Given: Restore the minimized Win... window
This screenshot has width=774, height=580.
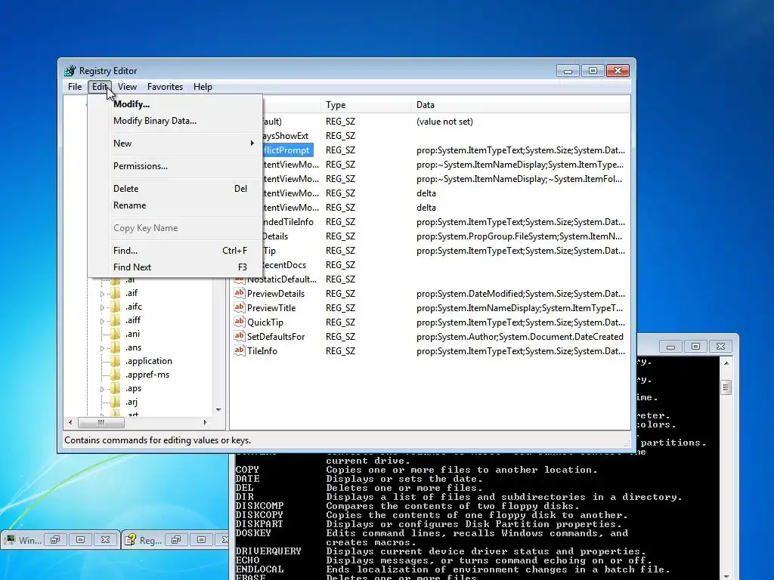Looking at the screenshot, I should click(x=55, y=539).
